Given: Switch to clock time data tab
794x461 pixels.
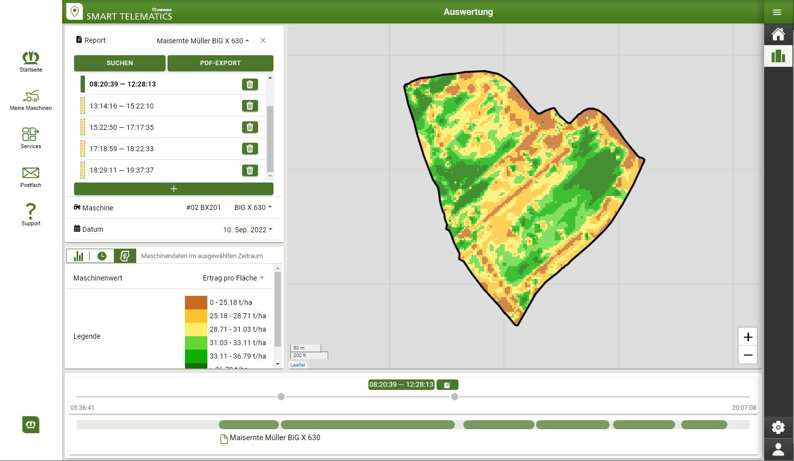Looking at the screenshot, I should pos(102,256).
